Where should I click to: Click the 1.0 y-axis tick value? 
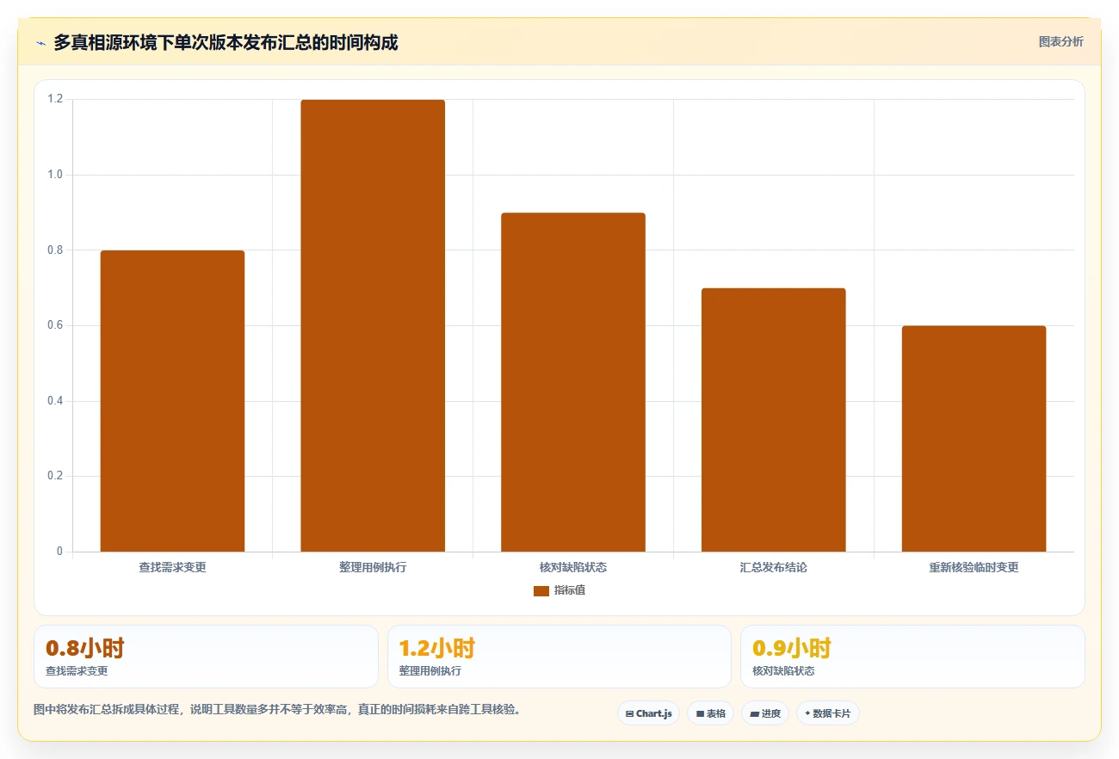click(x=56, y=175)
